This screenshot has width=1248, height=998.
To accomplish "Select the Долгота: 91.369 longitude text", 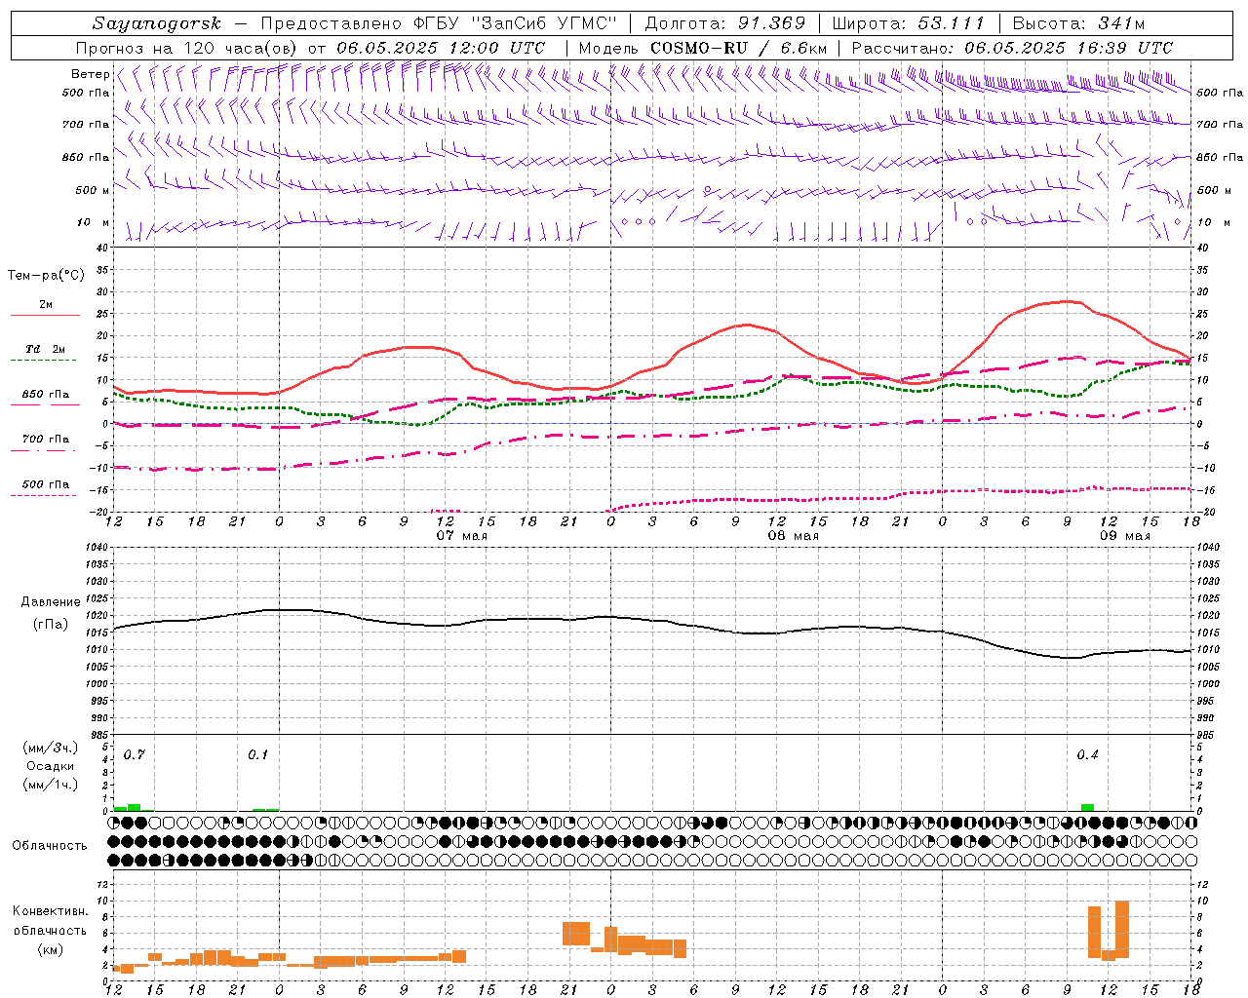I will click(725, 23).
